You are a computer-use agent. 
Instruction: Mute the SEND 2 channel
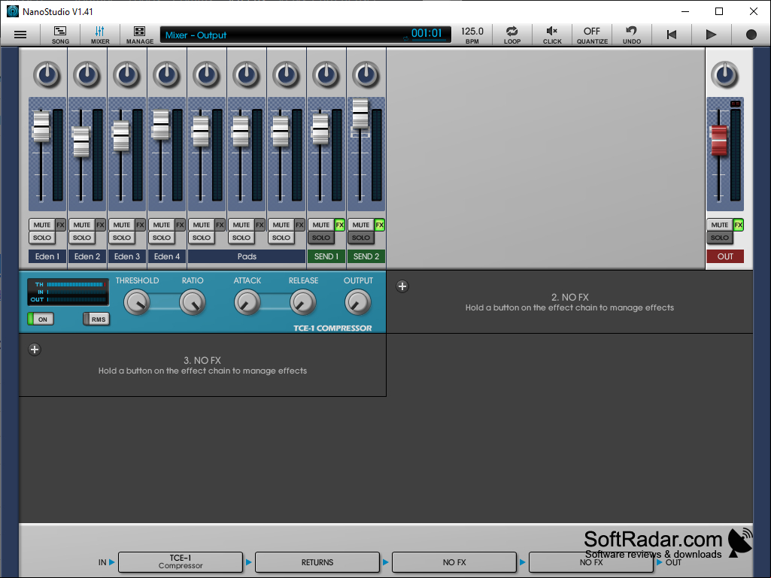click(361, 225)
